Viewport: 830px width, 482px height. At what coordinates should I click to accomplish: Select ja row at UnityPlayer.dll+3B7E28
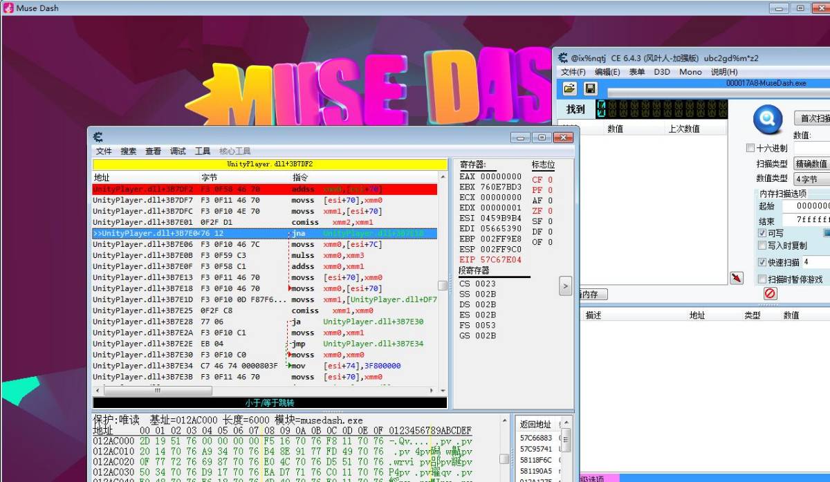265,322
